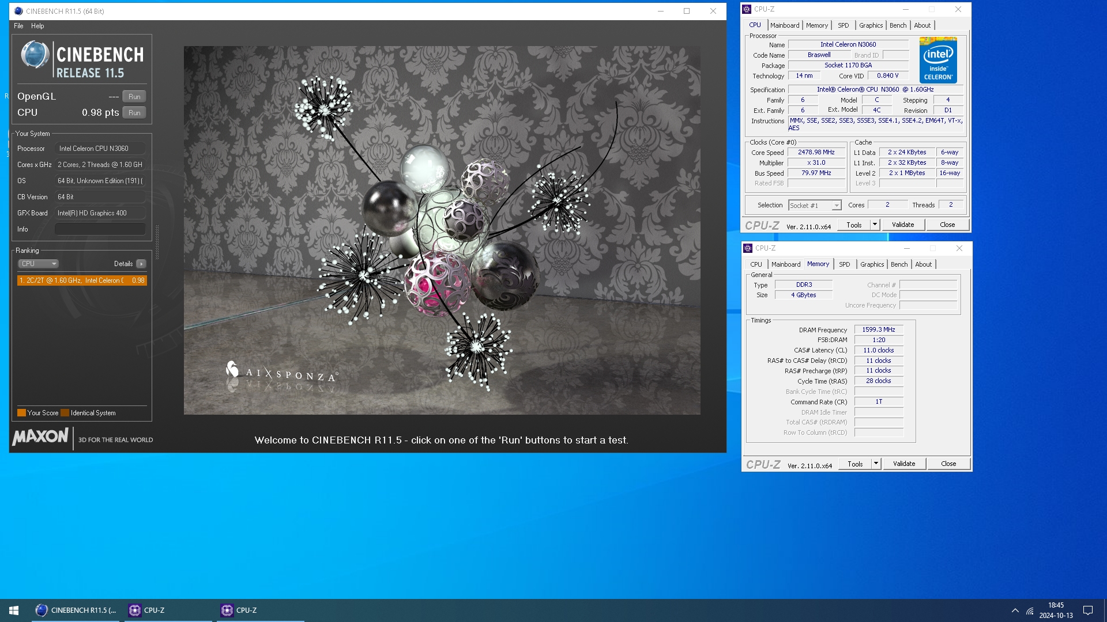Switch to Mainboard tab in bottom CPU-Z window

(x=786, y=264)
